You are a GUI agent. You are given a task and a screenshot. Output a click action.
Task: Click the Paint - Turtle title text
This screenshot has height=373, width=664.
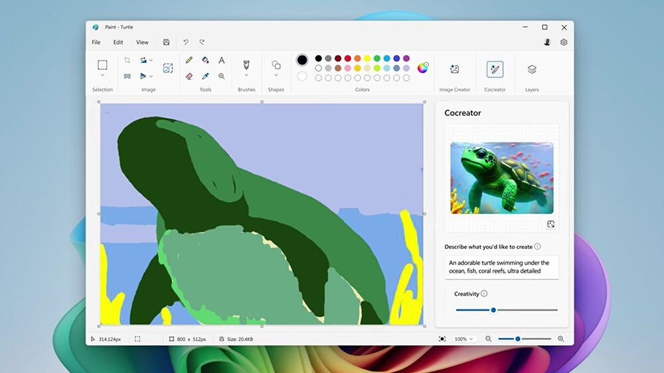(x=119, y=27)
